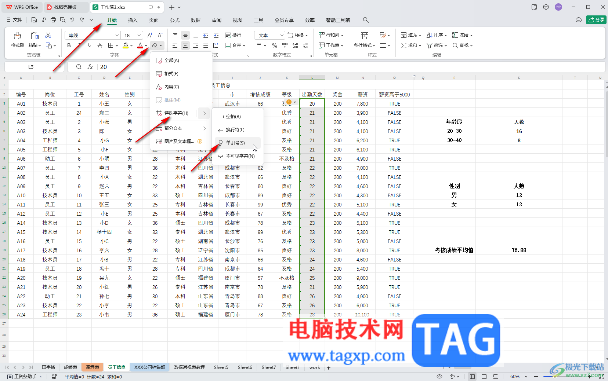608x381 pixels.
Task: Click the Fill (填充) button
Action: [411, 35]
